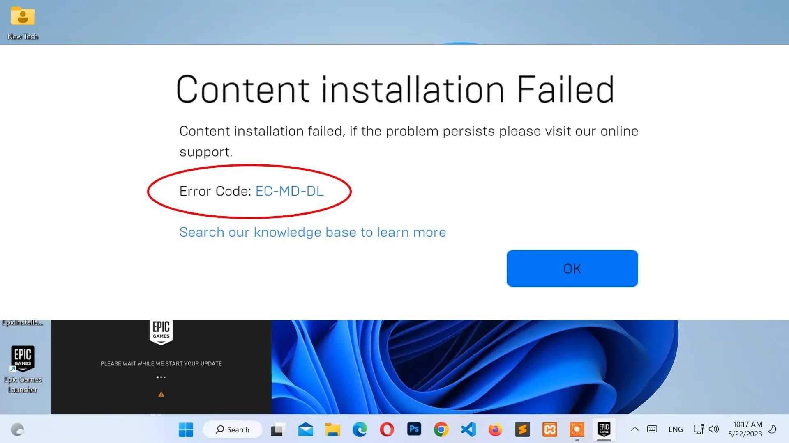789x443 pixels.
Task: Click the Microsoft Edge icon in taskbar
Action: [360, 429]
